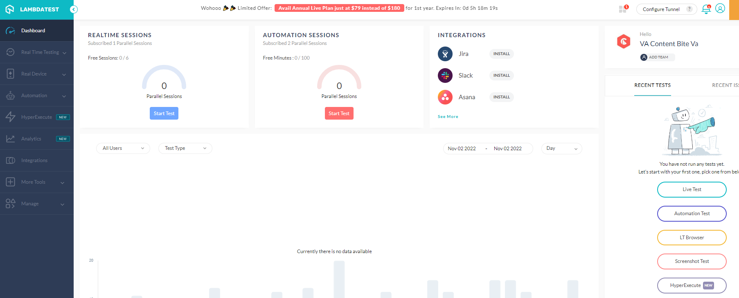Click the Analytics chart icon
Screen dimensions: 739x298
11,139
